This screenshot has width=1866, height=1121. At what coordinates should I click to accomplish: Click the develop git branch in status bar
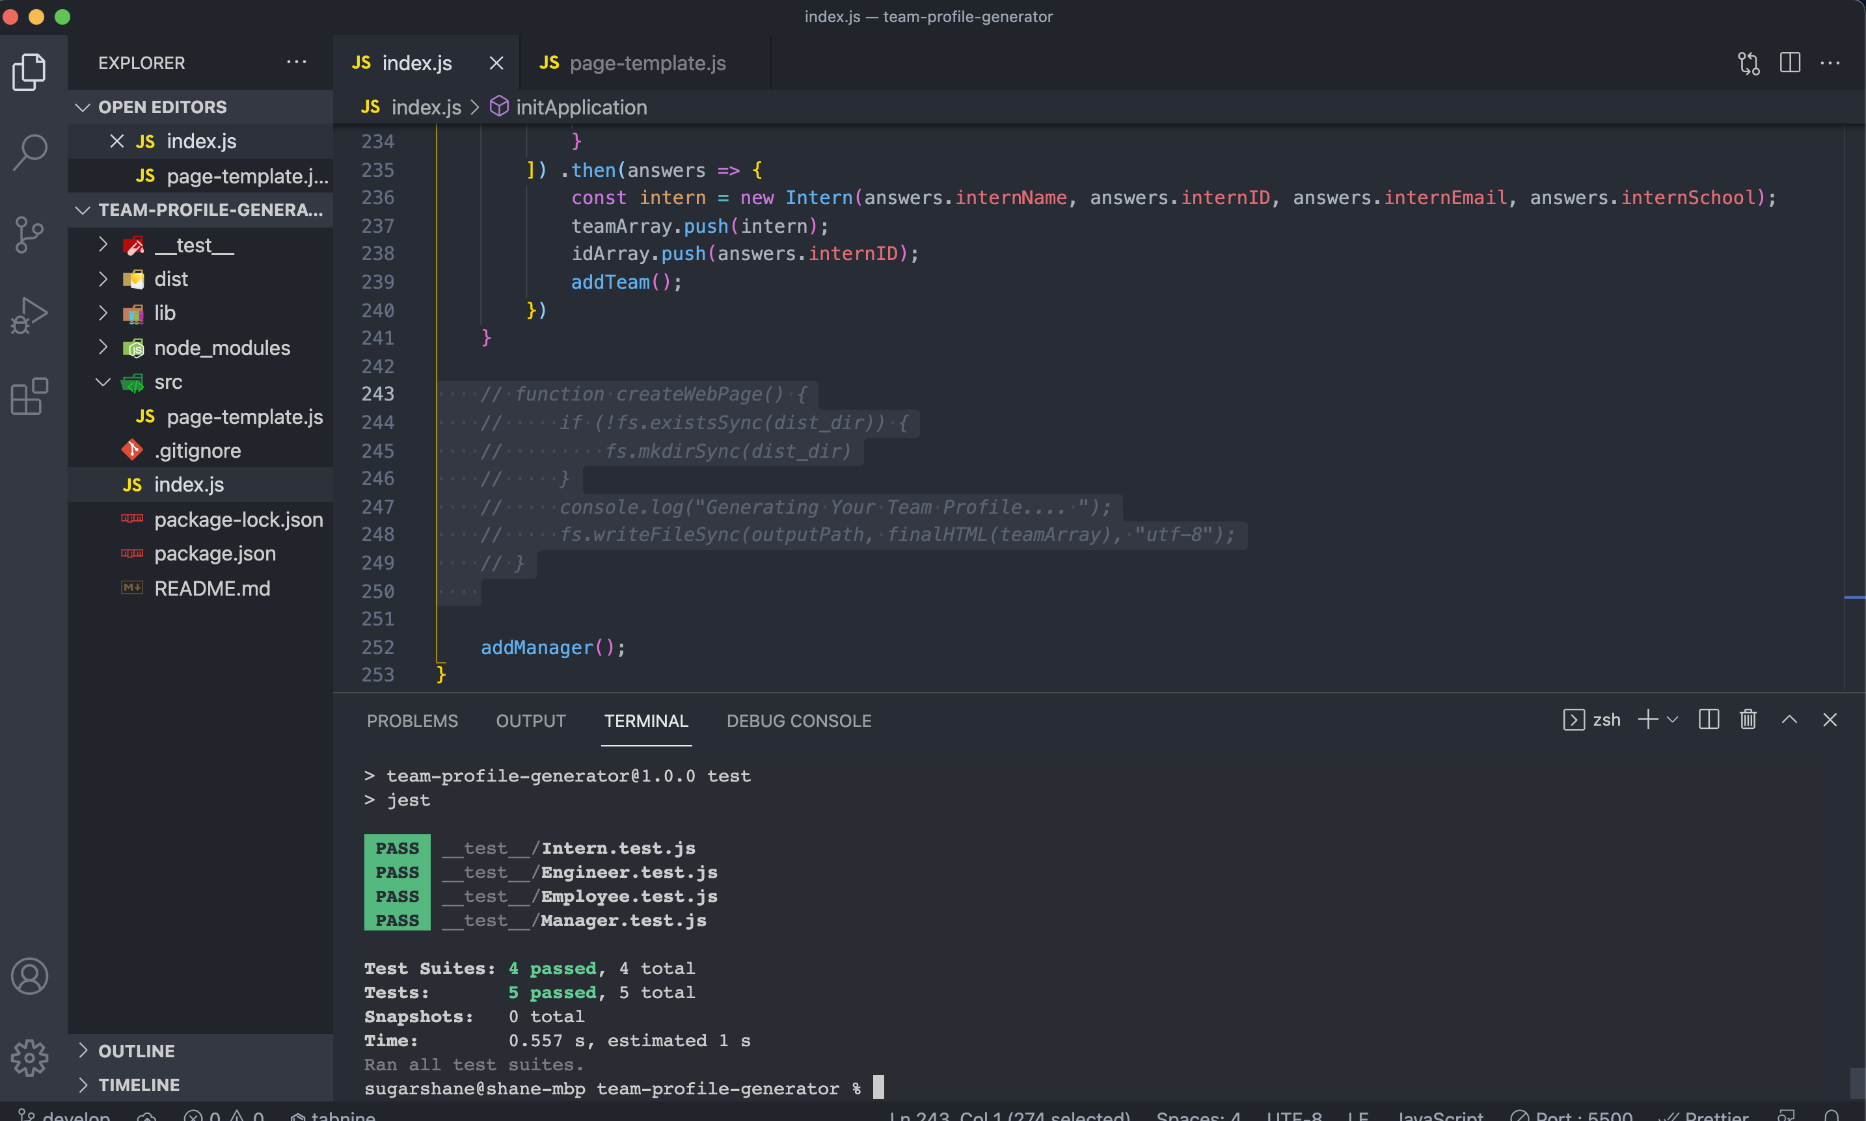pyautogui.click(x=65, y=1115)
